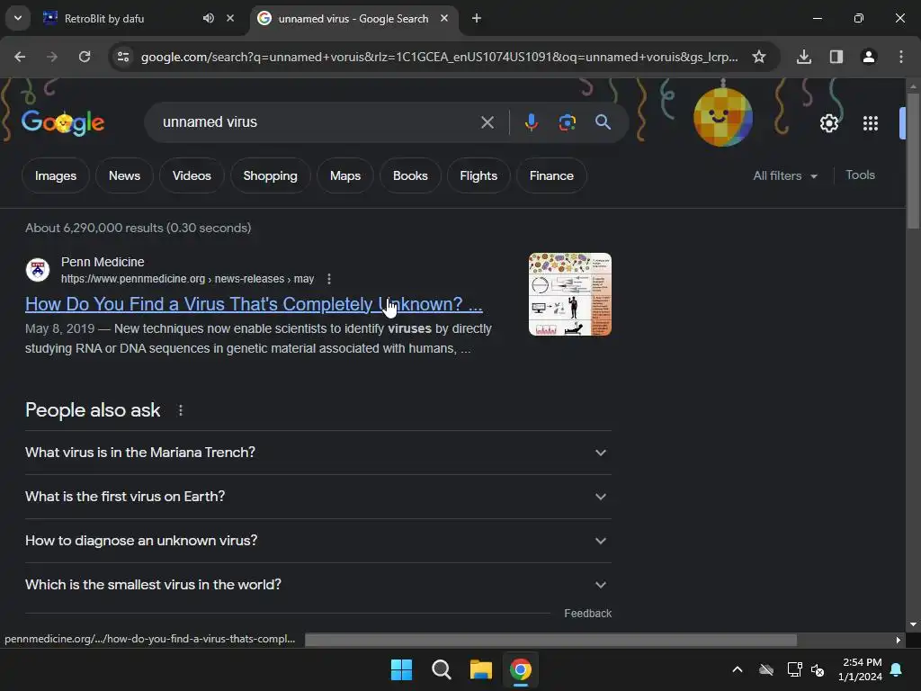Mute the RetroBlit tab audio
This screenshot has width=921, height=691.
click(209, 18)
